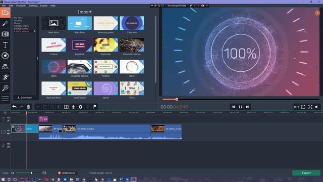Click the preview seek bar handle
Screen dimensions: 323x182
(x=177, y=99)
